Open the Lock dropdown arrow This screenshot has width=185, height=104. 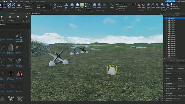point(90,6)
